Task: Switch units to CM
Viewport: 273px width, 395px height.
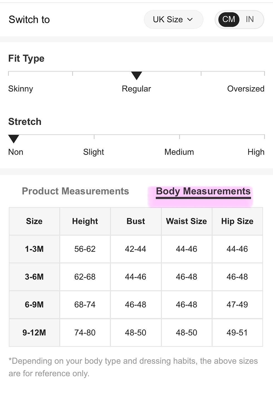Action: (229, 20)
